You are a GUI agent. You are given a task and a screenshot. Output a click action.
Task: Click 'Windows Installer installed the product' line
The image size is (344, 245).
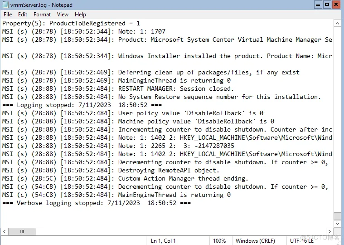pos(167,56)
